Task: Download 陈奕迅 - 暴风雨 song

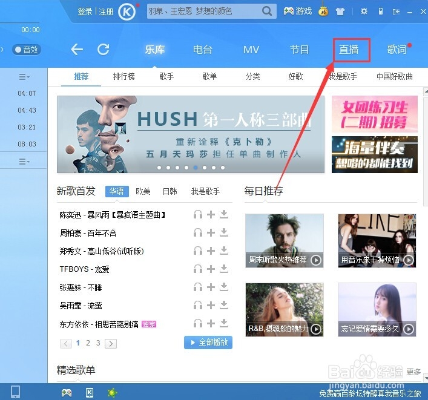Action: [224, 214]
